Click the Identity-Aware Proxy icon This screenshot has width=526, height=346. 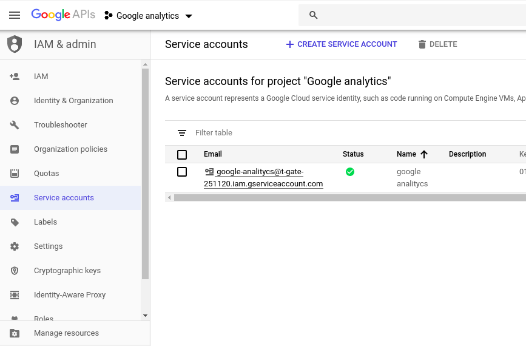(15, 295)
